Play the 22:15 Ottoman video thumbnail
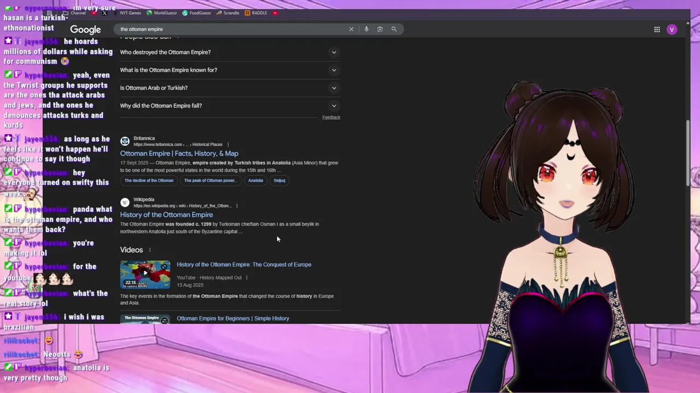 145,275
